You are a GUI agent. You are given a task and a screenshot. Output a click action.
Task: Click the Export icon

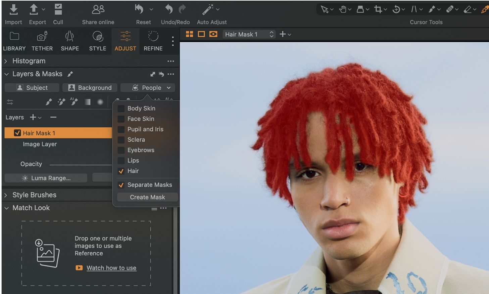[x=34, y=10]
